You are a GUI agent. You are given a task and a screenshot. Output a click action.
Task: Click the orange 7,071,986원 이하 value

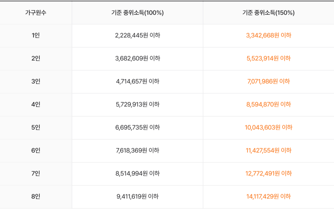click(269, 81)
